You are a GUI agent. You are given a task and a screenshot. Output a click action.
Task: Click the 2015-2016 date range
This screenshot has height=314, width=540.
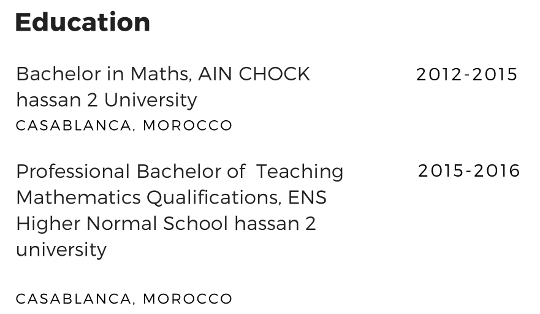click(x=469, y=171)
